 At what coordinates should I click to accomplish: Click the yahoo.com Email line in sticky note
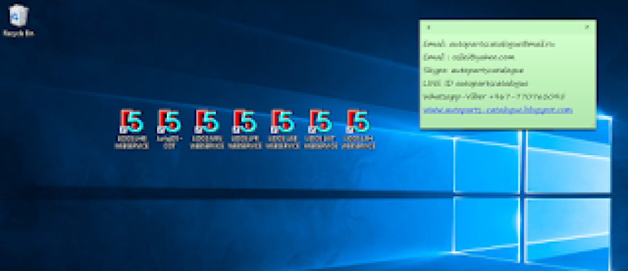pyautogui.click(x=469, y=57)
